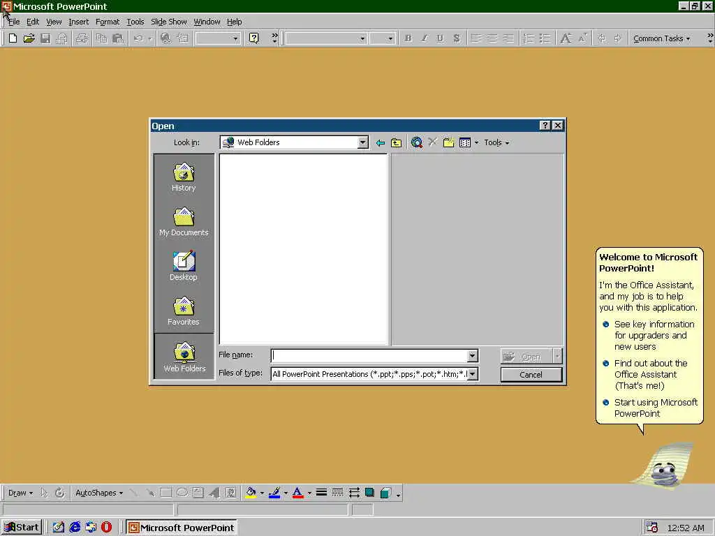Toggle text Shadow button
This screenshot has height=536, width=715.
456,38
